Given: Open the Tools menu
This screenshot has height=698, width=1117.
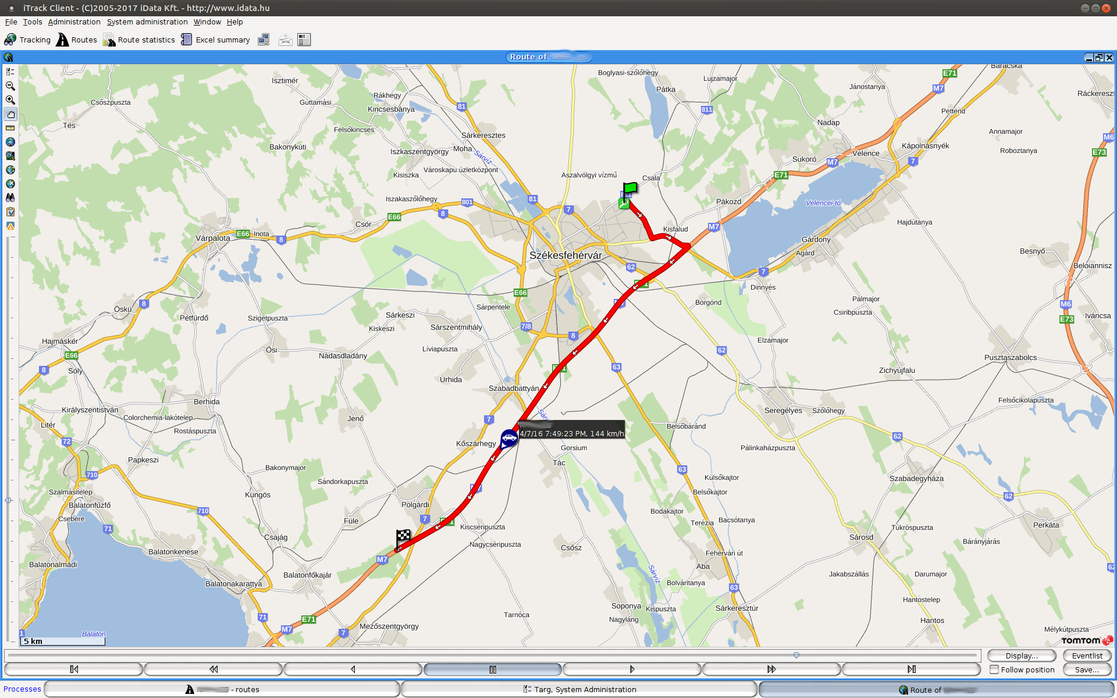Looking at the screenshot, I should [x=33, y=22].
